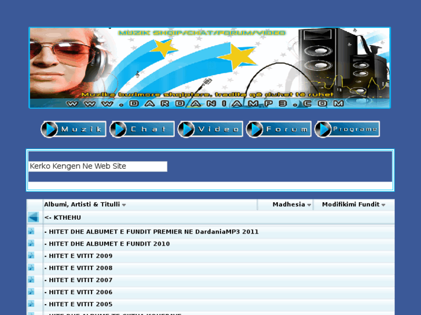Click music icon beside HITET E VITIT 2006

(31, 291)
